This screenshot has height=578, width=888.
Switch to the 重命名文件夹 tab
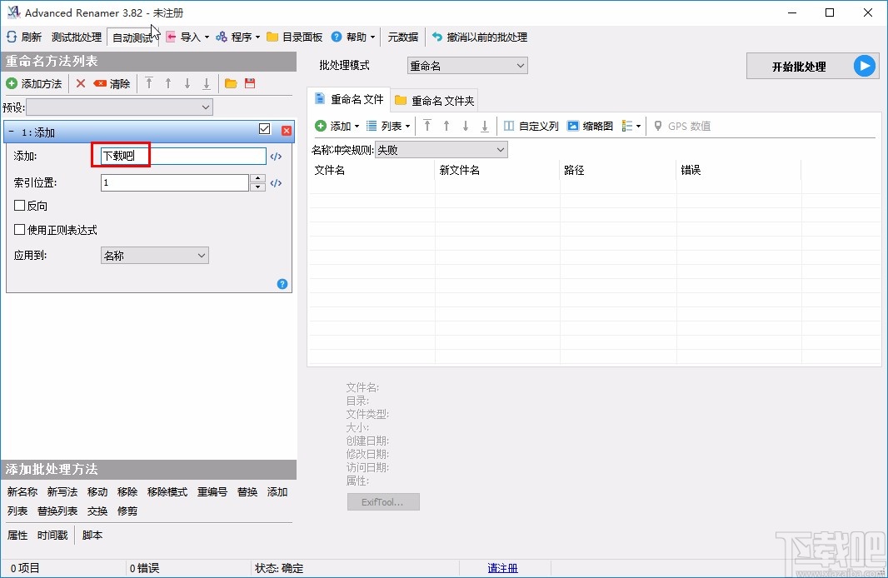(434, 100)
